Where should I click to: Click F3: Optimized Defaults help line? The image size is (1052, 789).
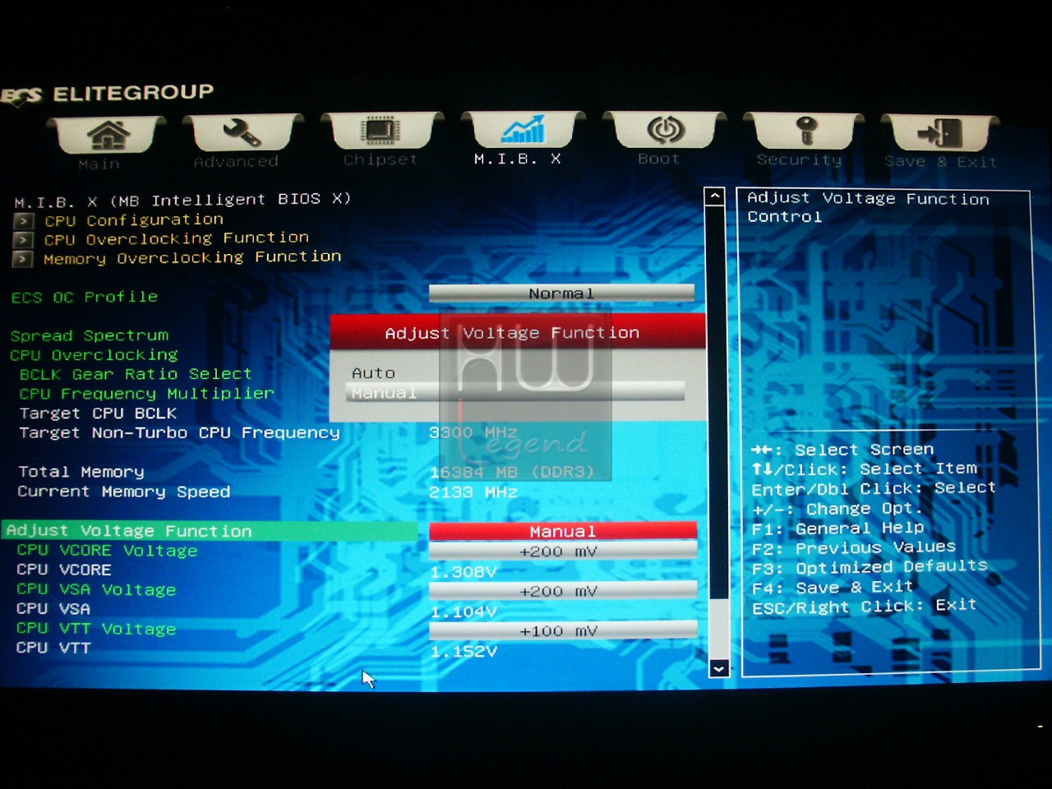click(x=870, y=567)
